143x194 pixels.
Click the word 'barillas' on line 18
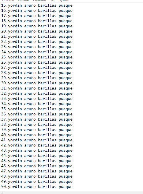click(x=47, y=21)
